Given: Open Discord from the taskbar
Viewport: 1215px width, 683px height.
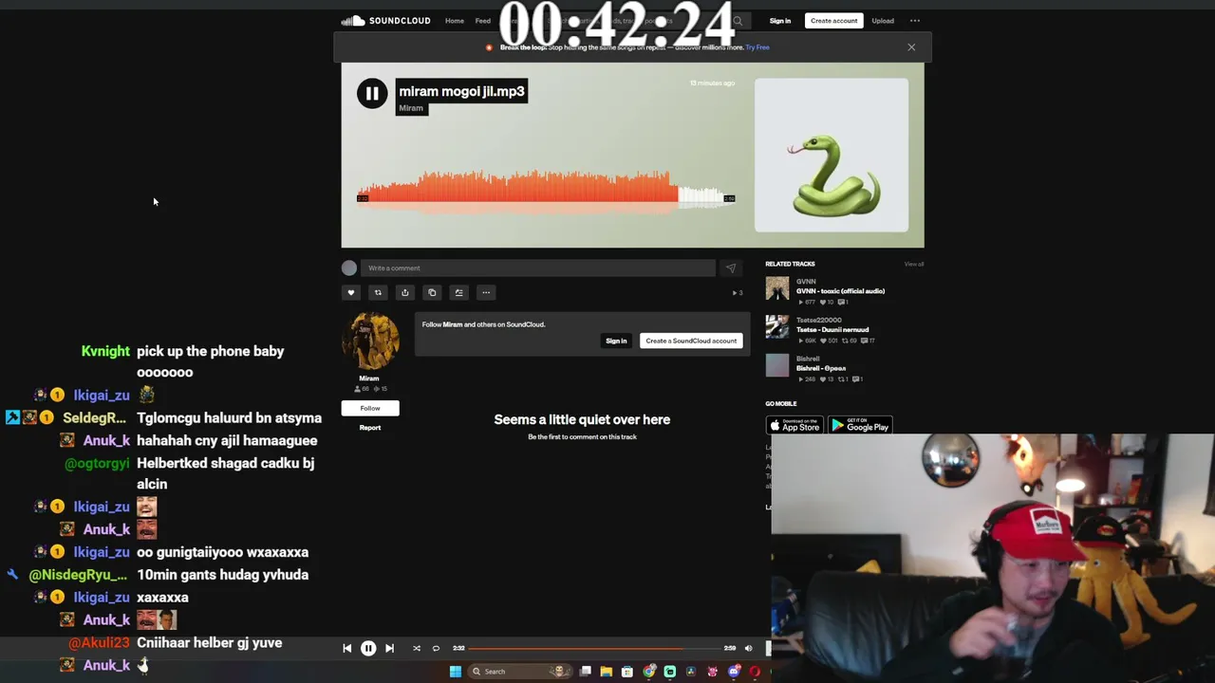Looking at the screenshot, I should point(734,672).
